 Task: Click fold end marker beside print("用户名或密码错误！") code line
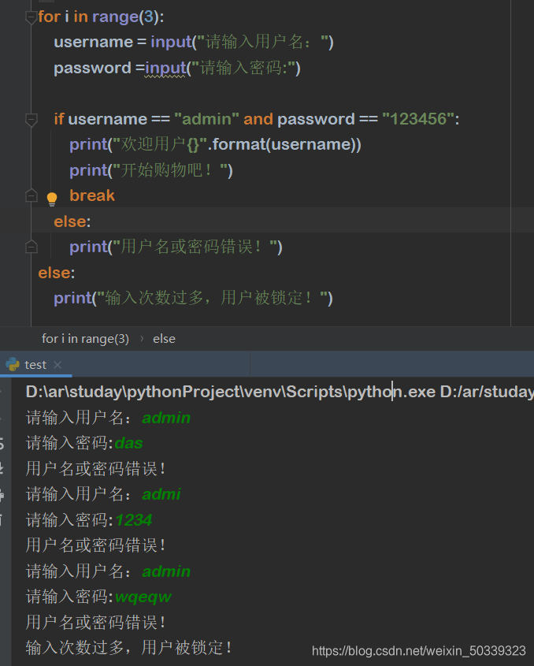(x=32, y=247)
